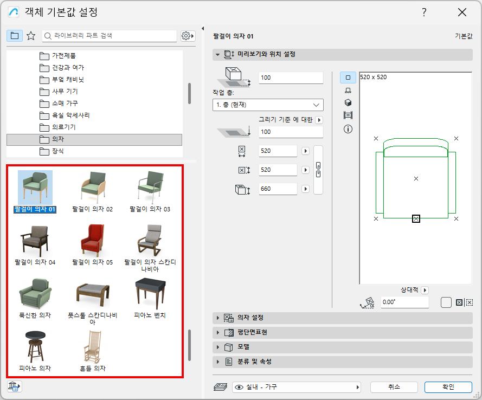Toggle the eye icon on 실내 - 가구 layer
Viewport: 482px width, 400px height.
pos(239,387)
